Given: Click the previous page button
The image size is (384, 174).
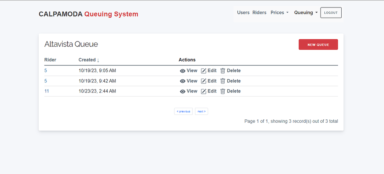Looking at the screenshot, I should pos(183,112).
